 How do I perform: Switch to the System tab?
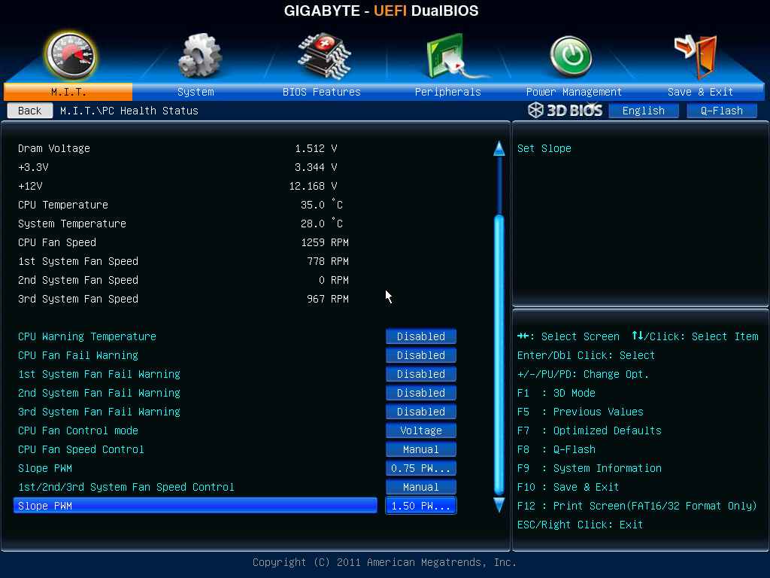196,92
